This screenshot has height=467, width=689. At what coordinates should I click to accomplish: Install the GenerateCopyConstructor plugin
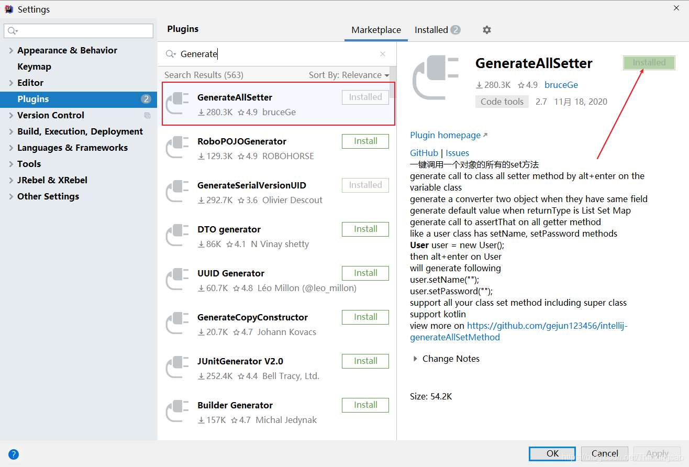(x=365, y=317)
